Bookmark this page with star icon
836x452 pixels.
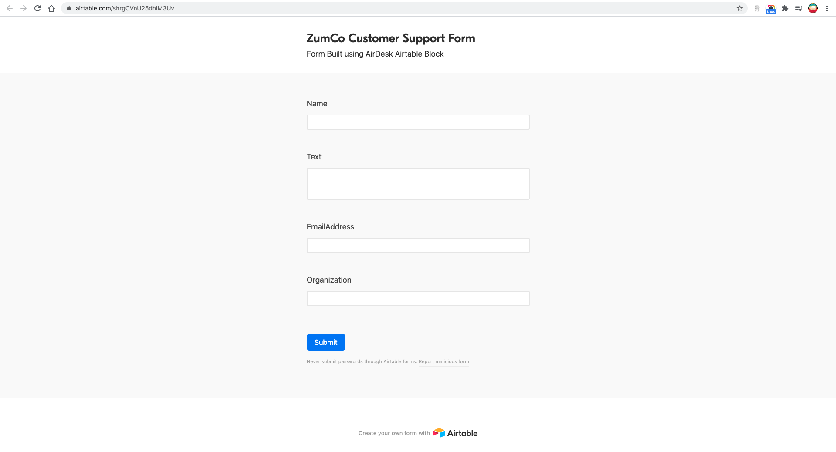[x=740, y=8]
